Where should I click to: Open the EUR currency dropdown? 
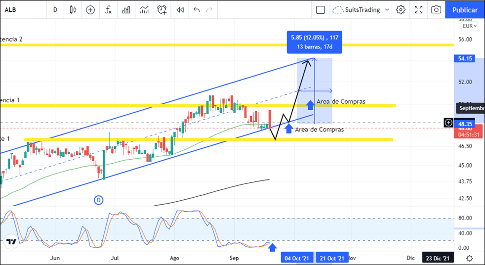coord(469,26)
